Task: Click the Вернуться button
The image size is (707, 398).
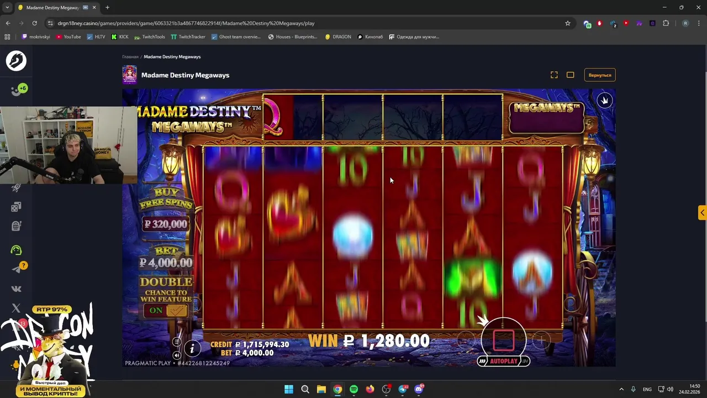Action: click(x=600, y=75)
